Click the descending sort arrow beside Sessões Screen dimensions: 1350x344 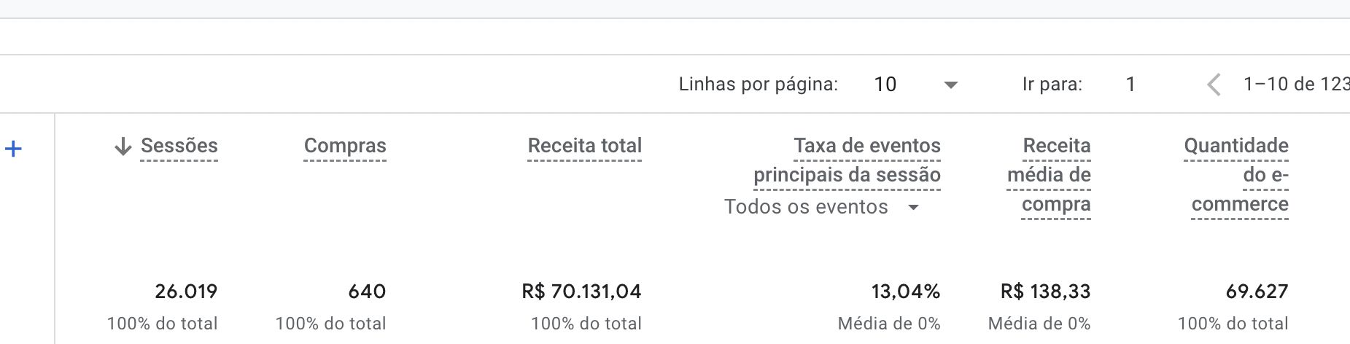[123, 146]
